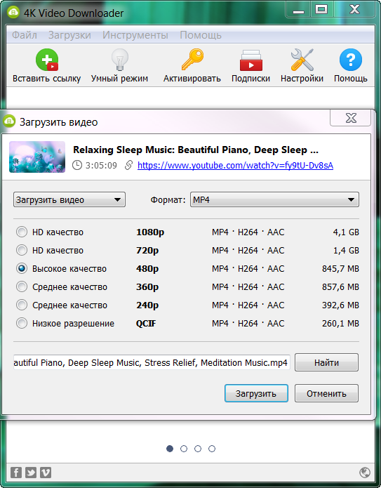Toggle Smart Mode (Умный режим) lightbulb
Screen dimensions: 381x488
point(120,60)
